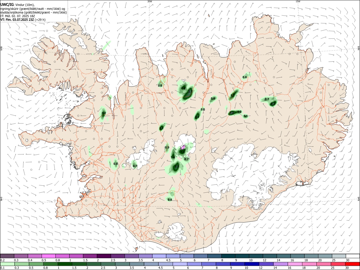360x270 pixels.
Task: Pick darkest purple swatch labelled 2 on snow scale
Action: click(104, 256)
